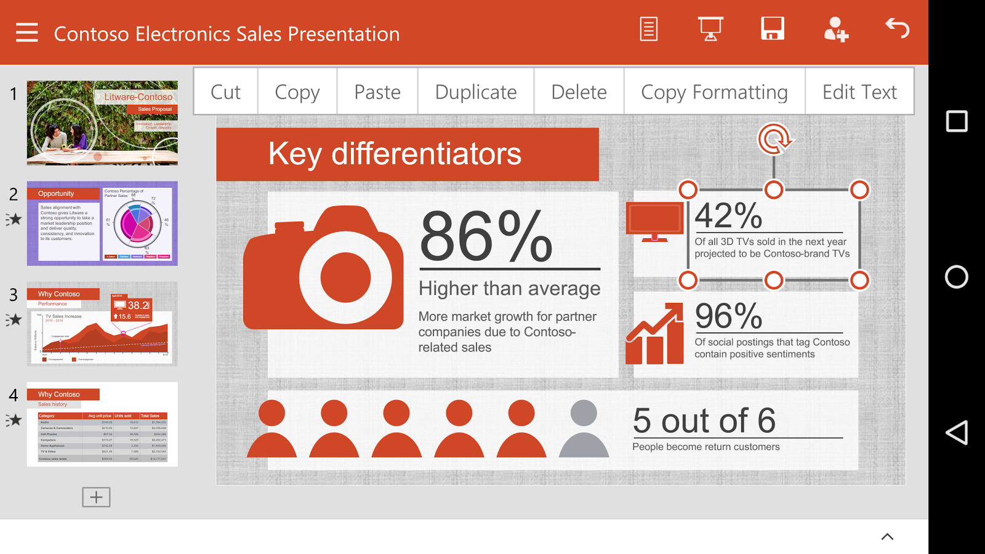Tap the undo arrow icon

(x=897, y=28)
